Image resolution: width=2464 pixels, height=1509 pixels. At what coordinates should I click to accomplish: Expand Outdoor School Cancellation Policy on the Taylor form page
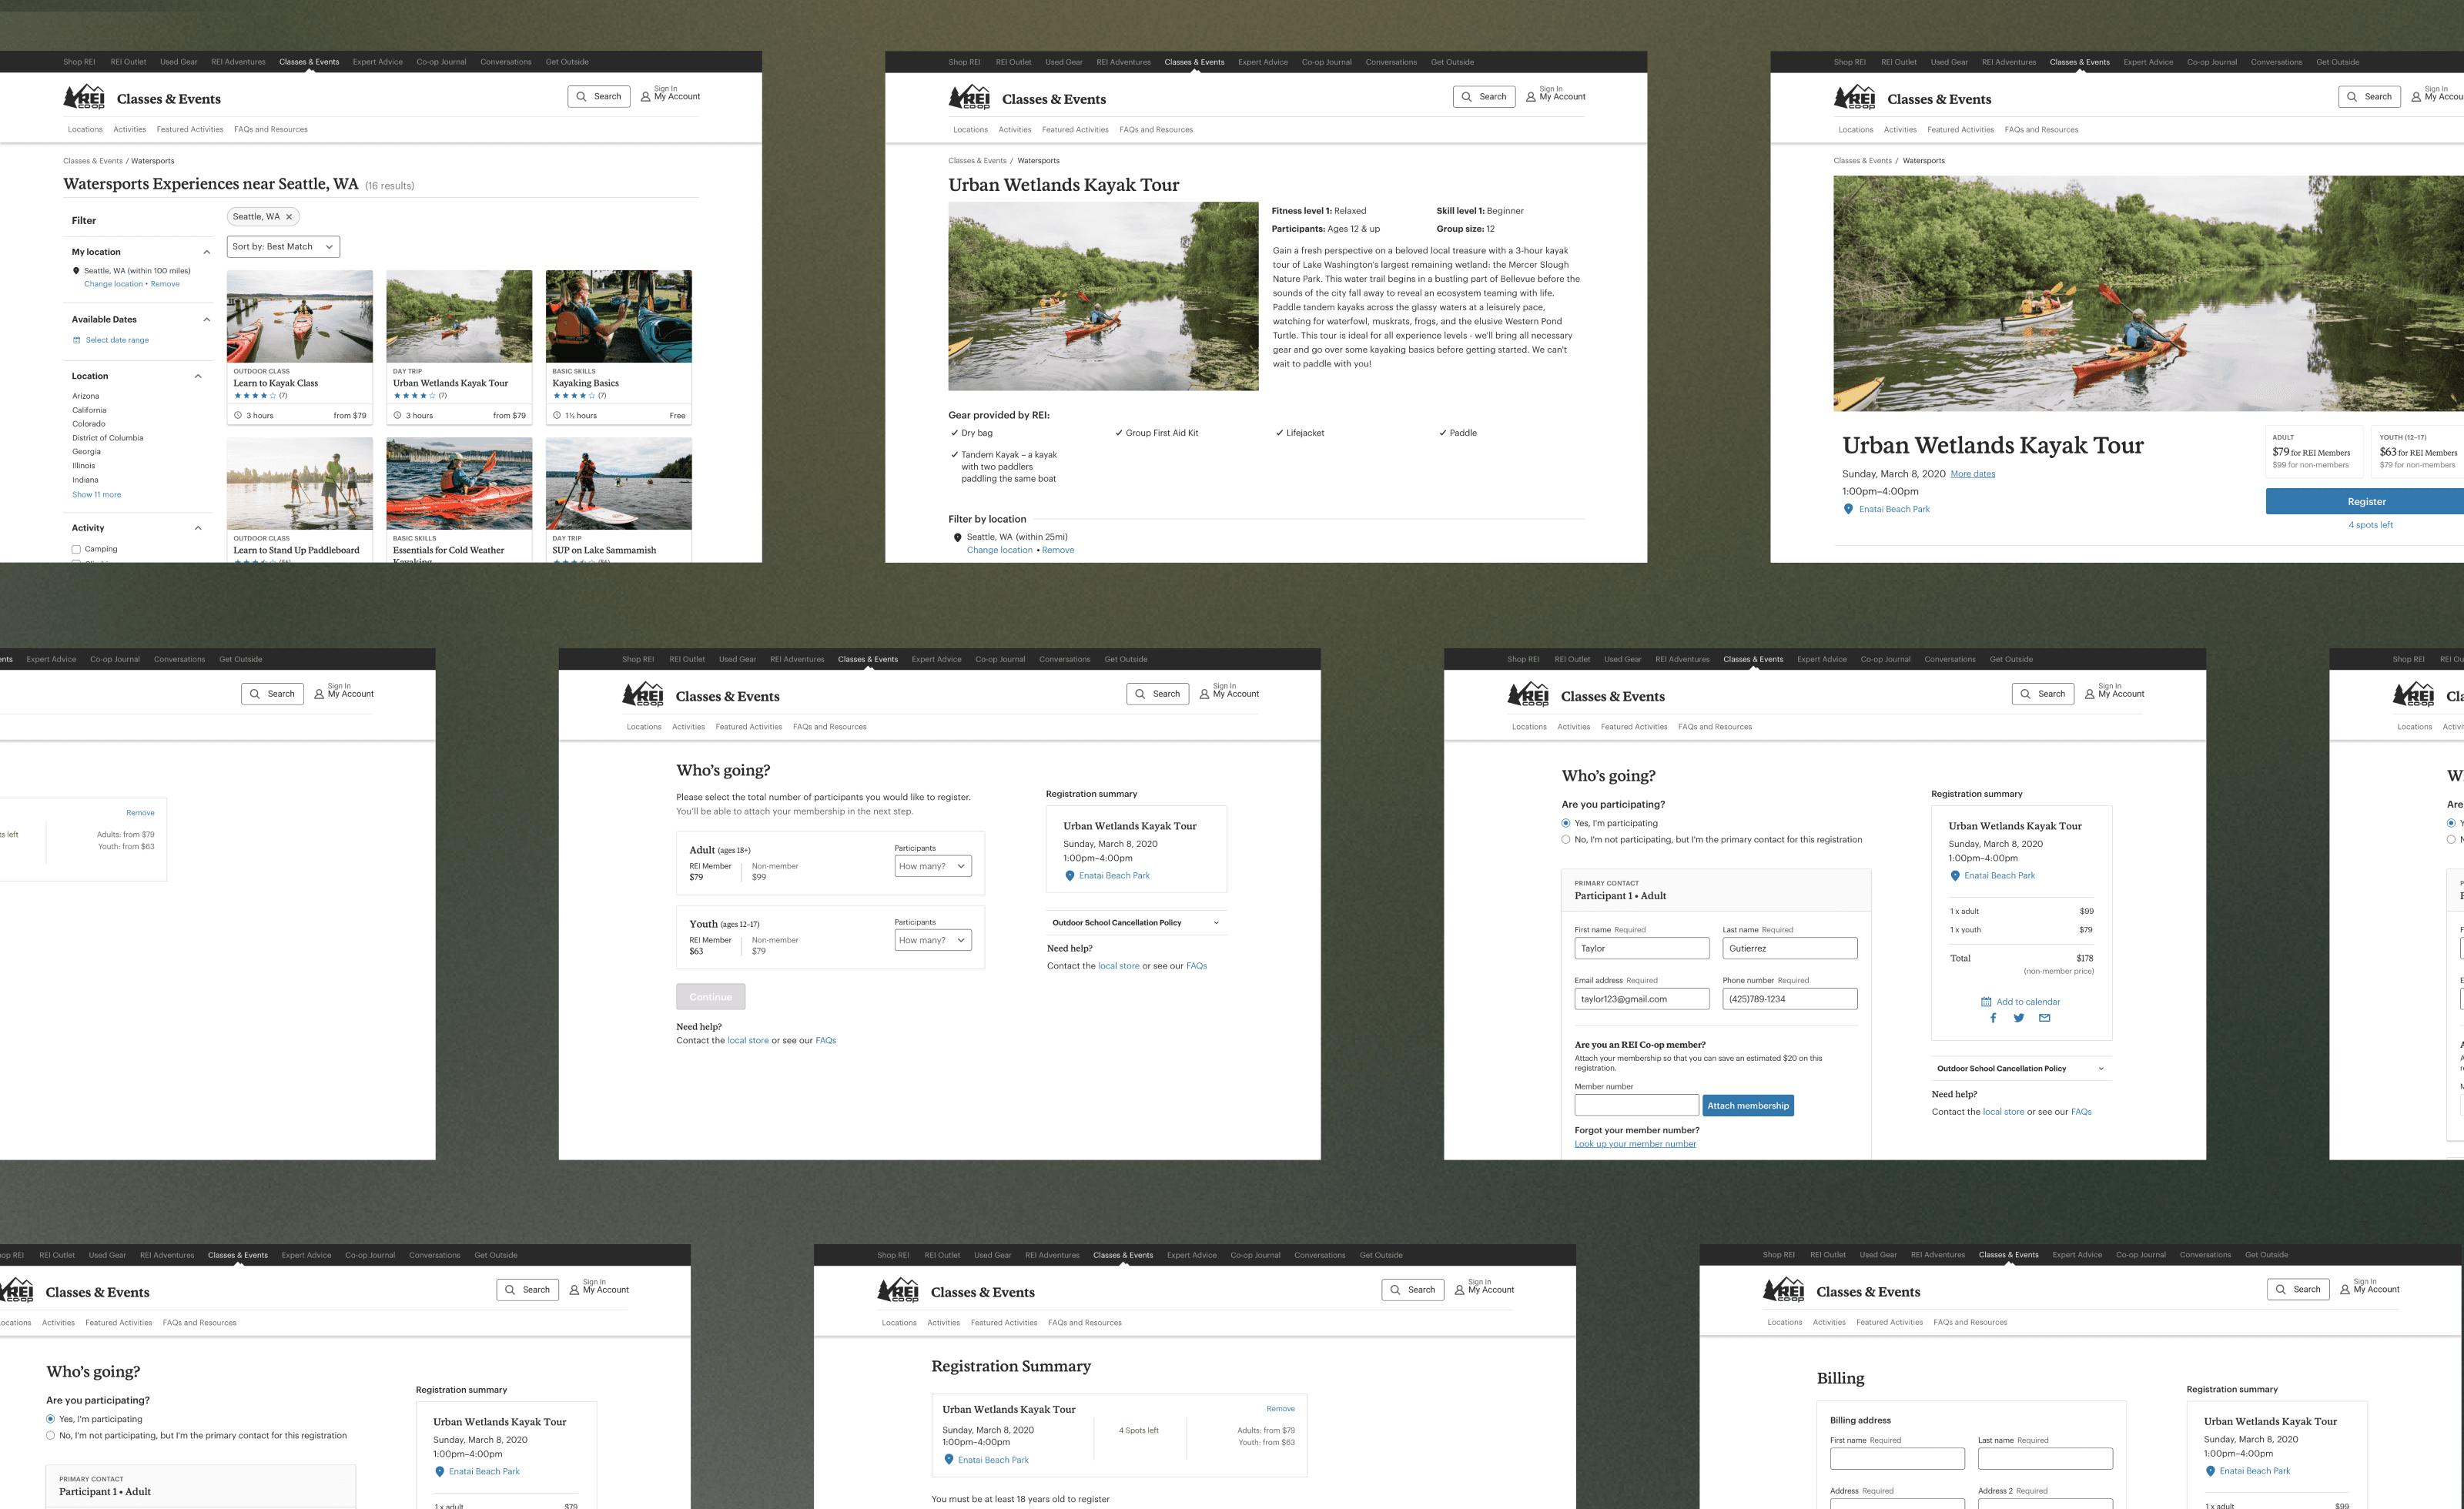coord(2021,1069)
